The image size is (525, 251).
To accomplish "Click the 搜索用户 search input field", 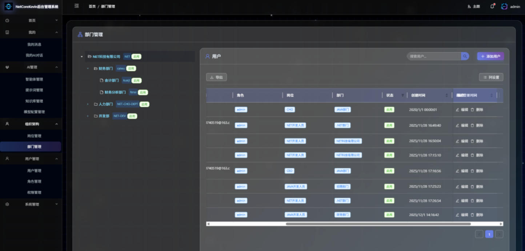I will click(433, 56).
